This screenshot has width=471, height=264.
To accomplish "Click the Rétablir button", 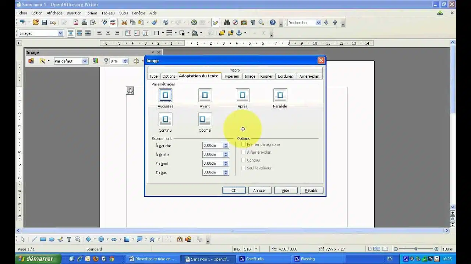I will coord(311,190).
